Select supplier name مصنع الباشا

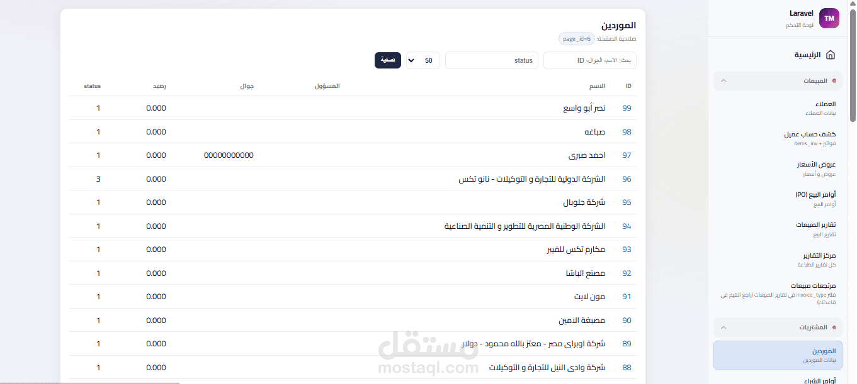[x=585, y=273]
